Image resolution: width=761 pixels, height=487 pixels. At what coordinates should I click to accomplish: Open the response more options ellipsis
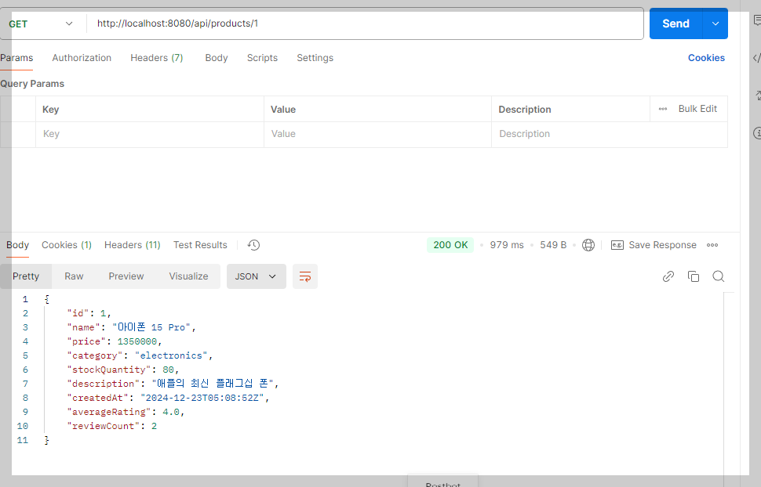coord(712,245)
